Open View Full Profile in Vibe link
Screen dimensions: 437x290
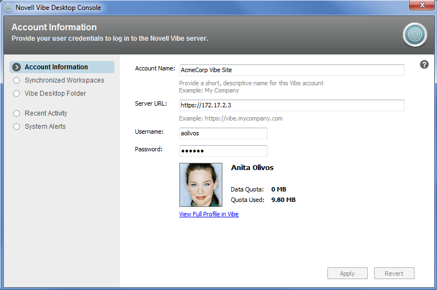(x=209, y=214)
